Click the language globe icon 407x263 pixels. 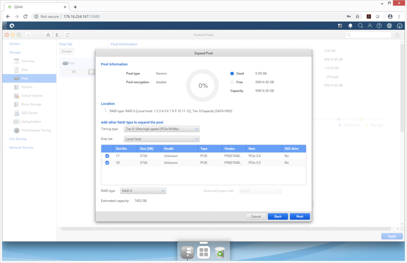(x=390, y=26)
